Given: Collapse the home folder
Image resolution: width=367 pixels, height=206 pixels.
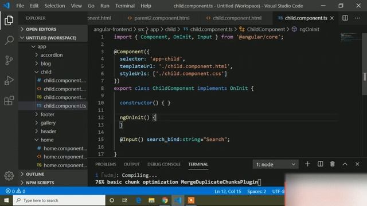Looking at the screenshot, I should coord(47,140).
